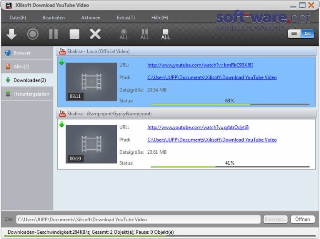Screen dimensions: 320x239
Task: Select the Shakira - Loca (Official Video) header
Action: click(x=186, y=51)
